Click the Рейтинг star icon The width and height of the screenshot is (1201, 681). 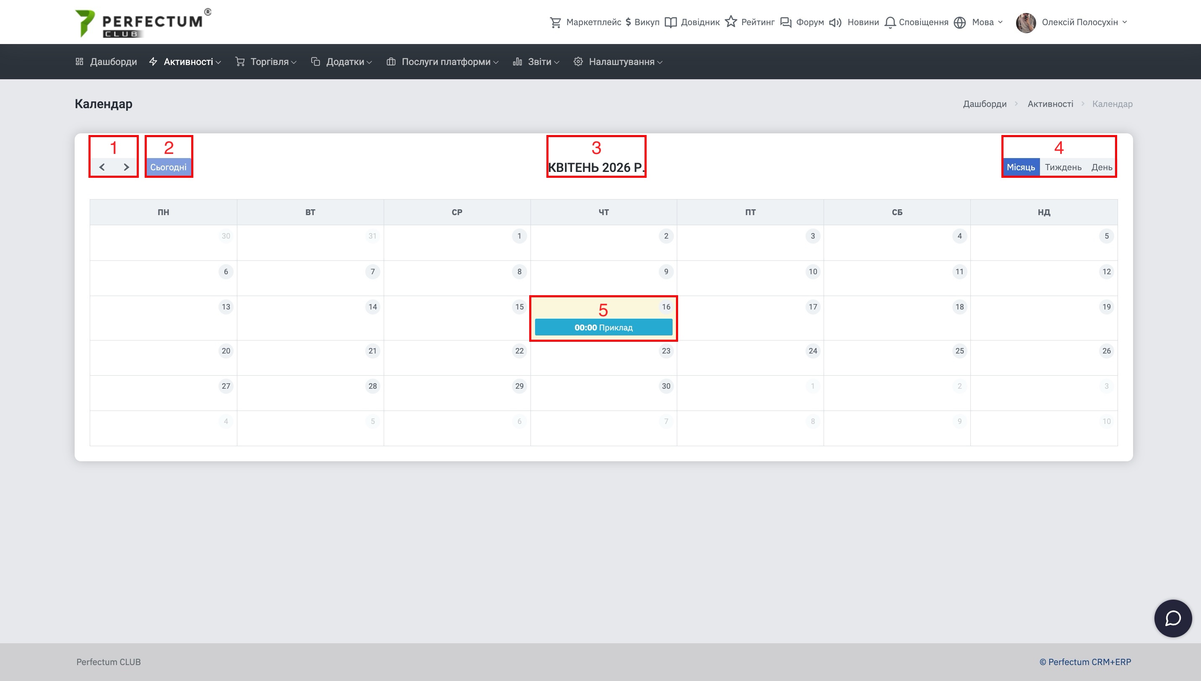tap(731, 21)
